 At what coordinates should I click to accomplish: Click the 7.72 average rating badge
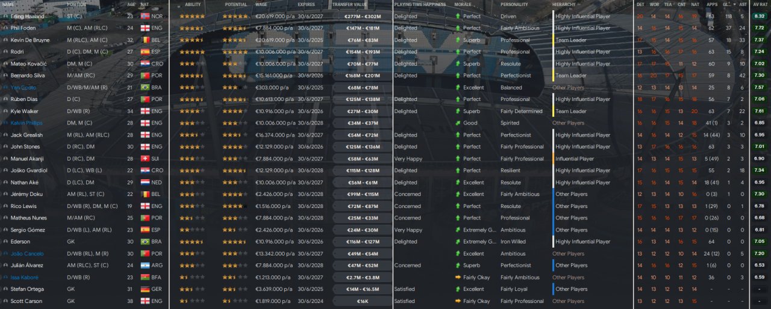[x=760, y=28]
